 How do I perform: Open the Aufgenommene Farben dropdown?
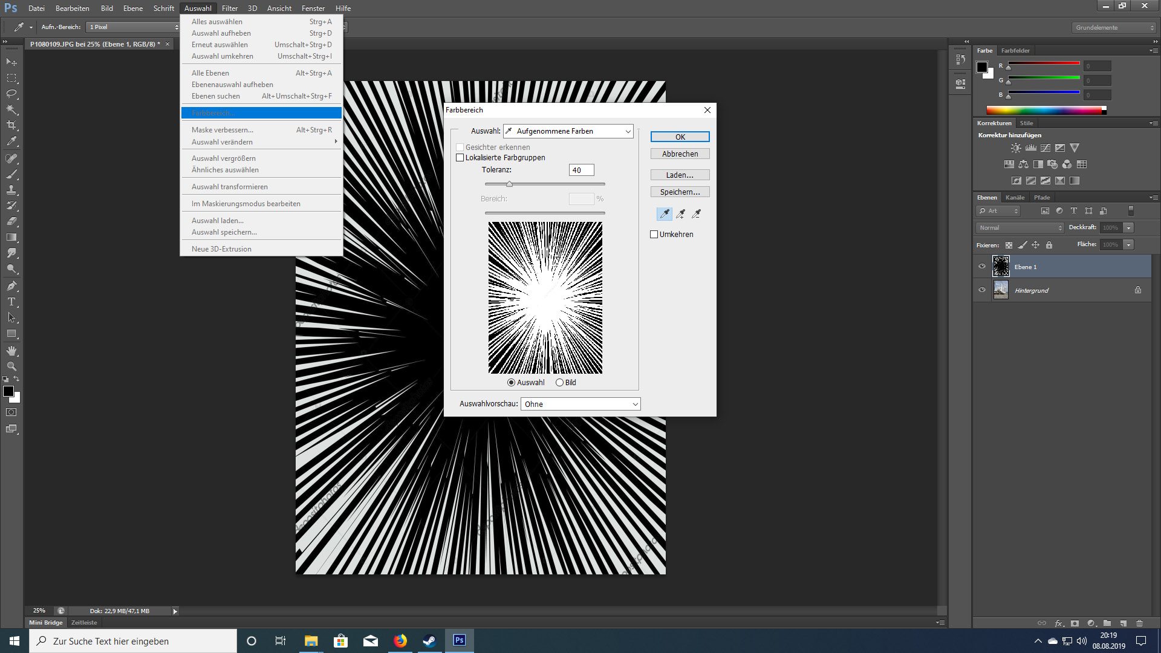[568, 131]
